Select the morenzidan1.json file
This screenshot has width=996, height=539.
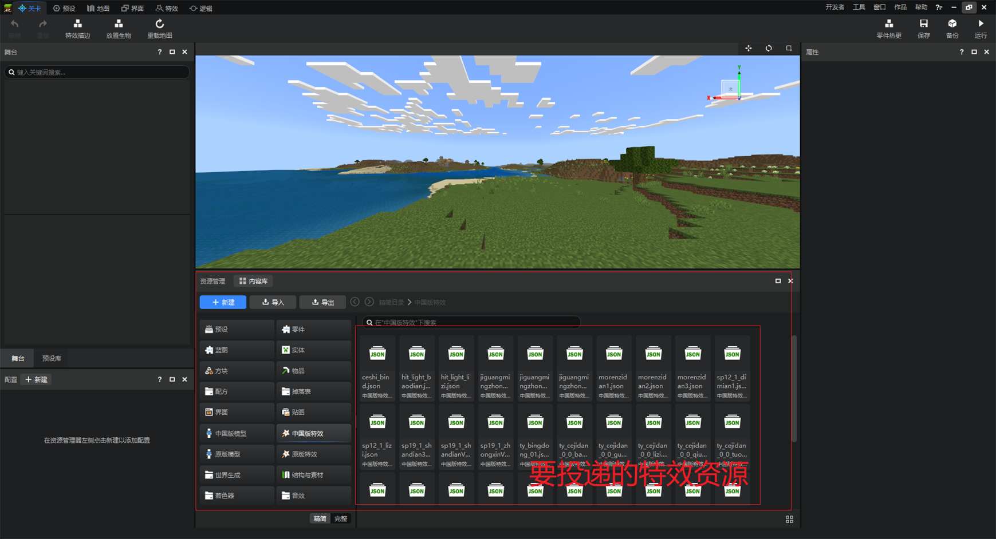pyautogui.click(x=614, y=368)
